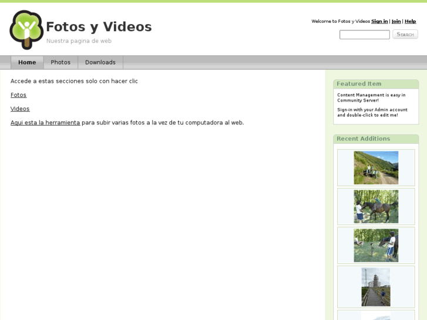Focus the search text field

(x=364, y=35)
